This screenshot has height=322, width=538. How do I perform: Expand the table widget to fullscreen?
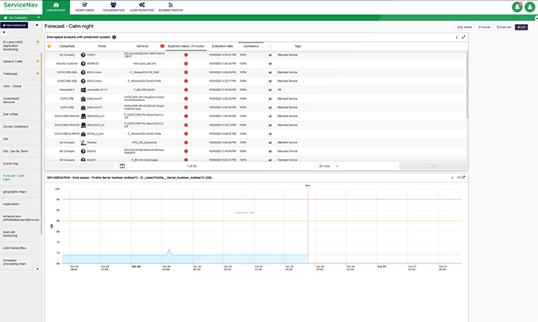463,37
